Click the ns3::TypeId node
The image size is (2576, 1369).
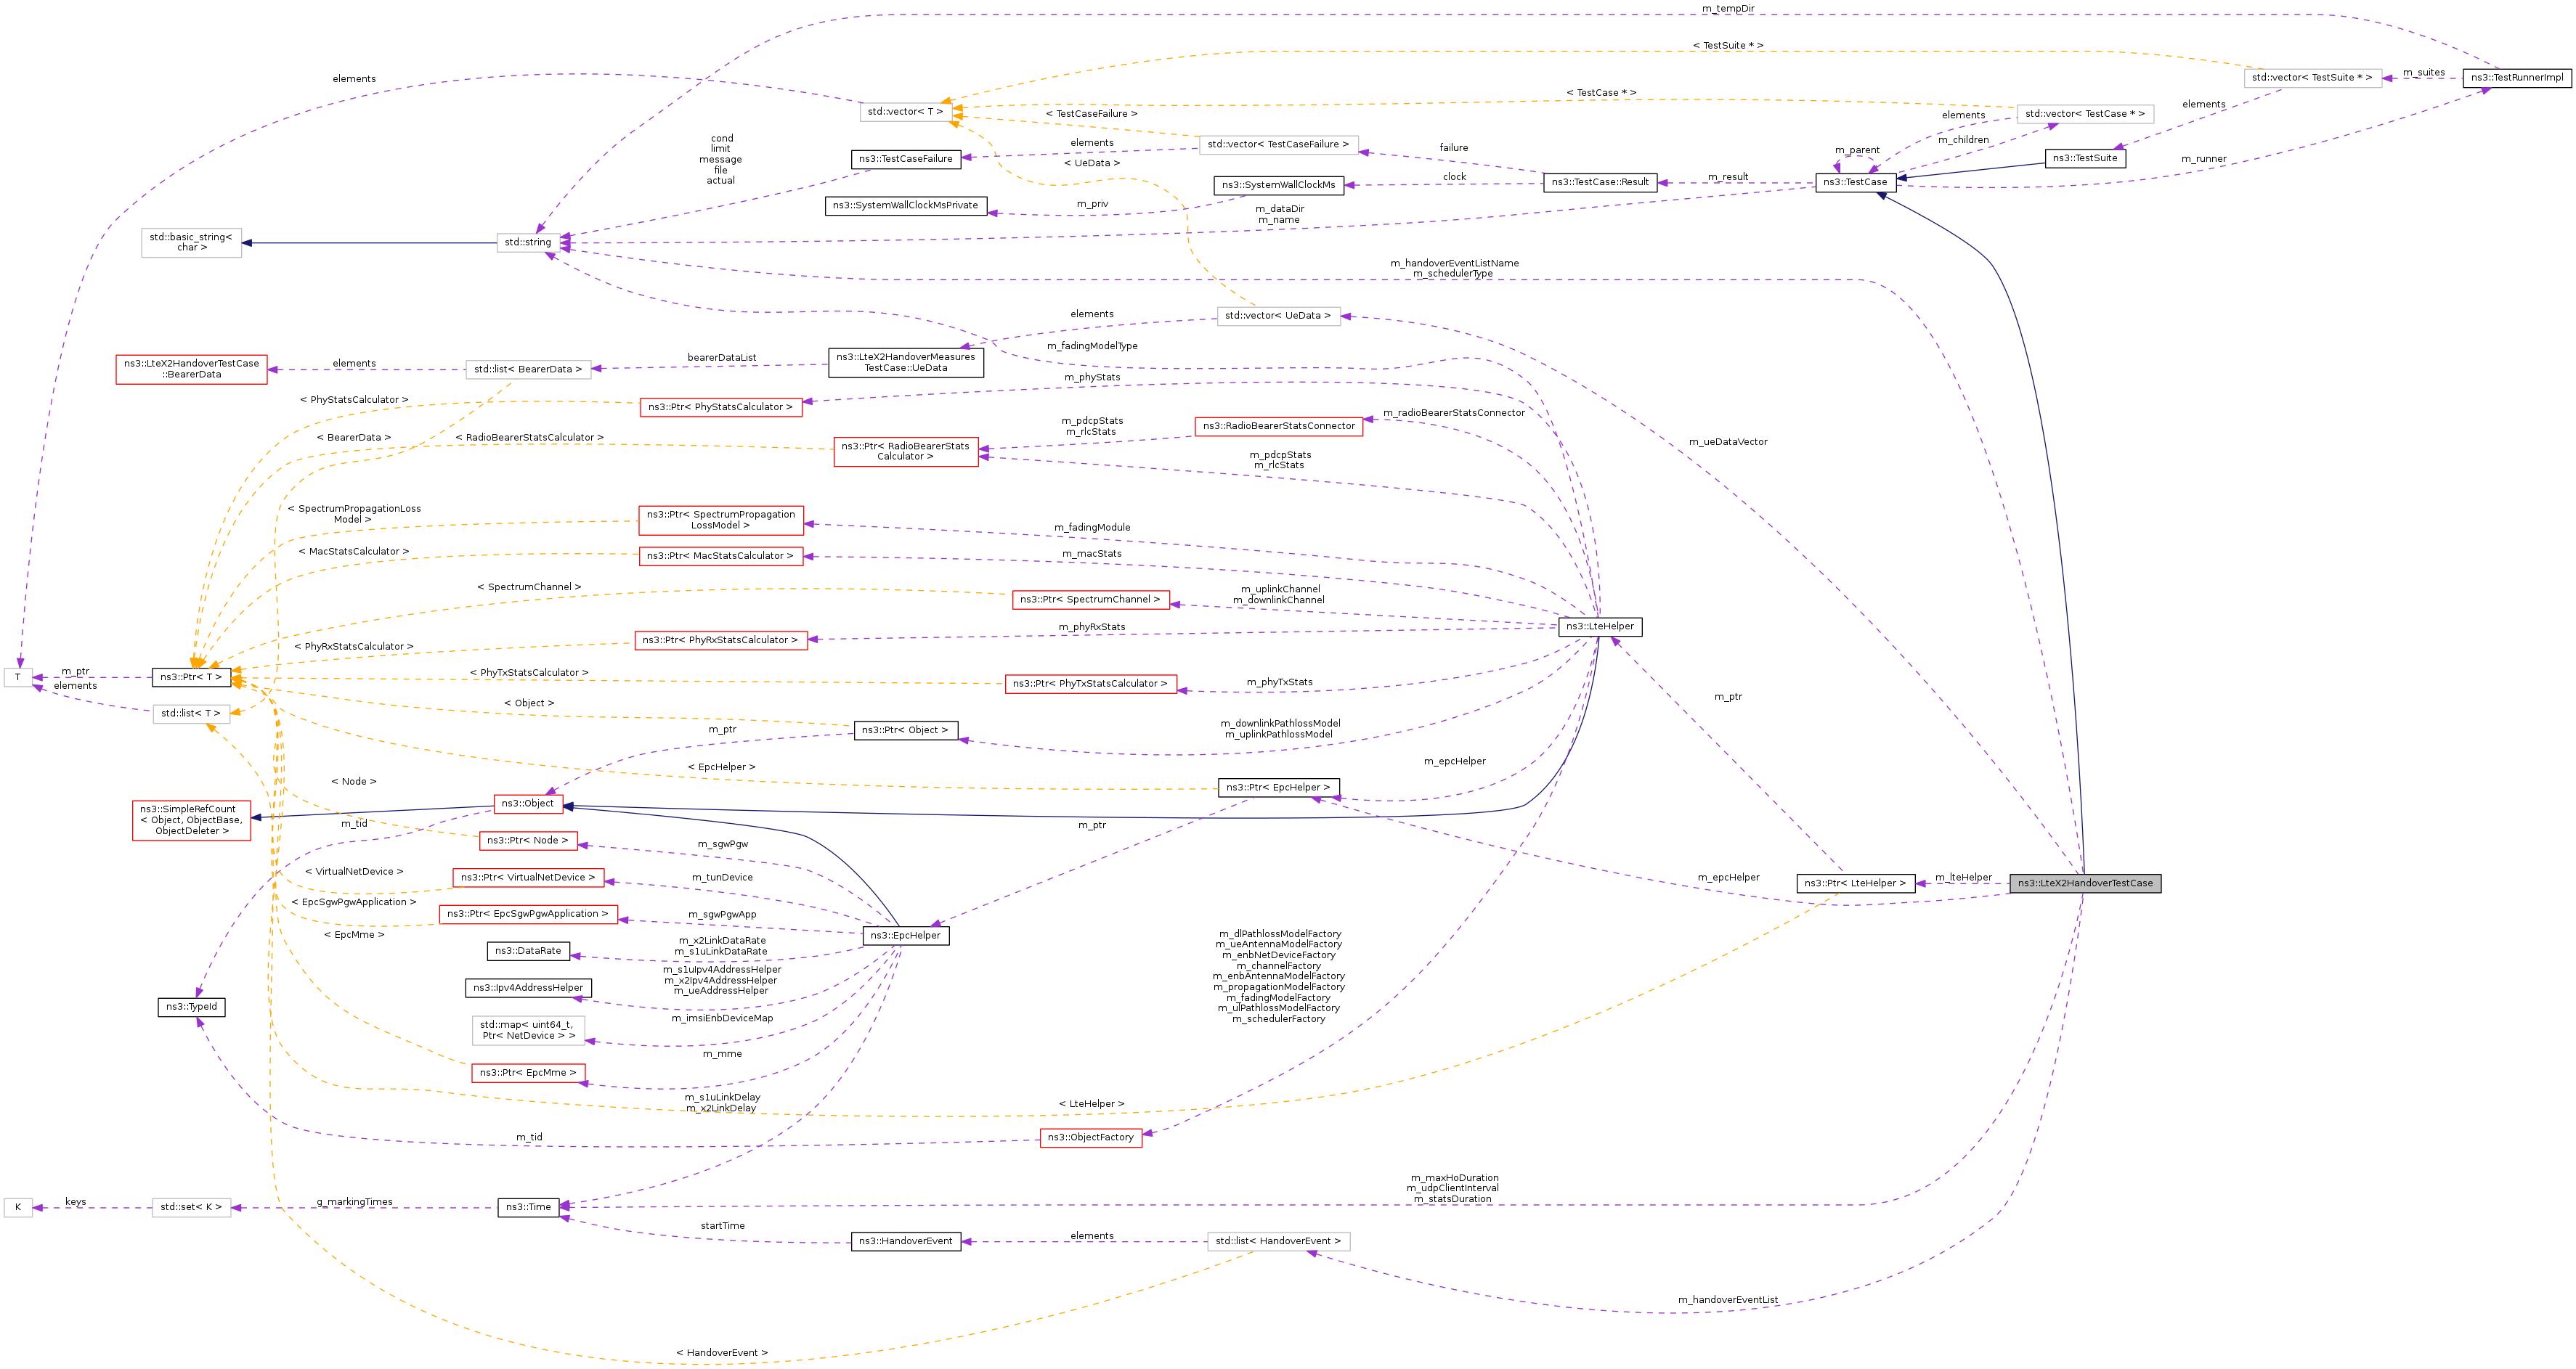click(x=191, y=1008)
